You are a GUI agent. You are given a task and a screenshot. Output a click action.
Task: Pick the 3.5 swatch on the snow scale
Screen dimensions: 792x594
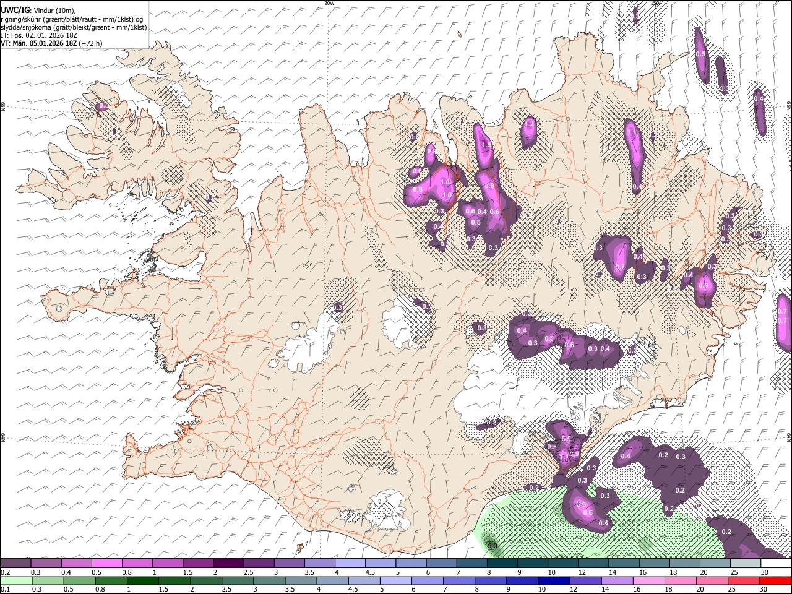coord(319,564)
